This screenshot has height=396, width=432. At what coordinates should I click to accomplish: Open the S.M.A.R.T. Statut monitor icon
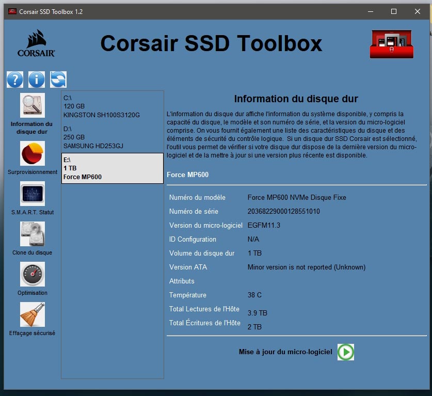(x=32, y=194)
